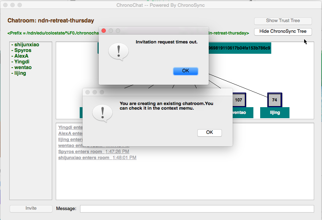Click OK in existing chatroom dialog
Image resolution: width=322 pixels, height=220 pixels.
click(209, 132)
